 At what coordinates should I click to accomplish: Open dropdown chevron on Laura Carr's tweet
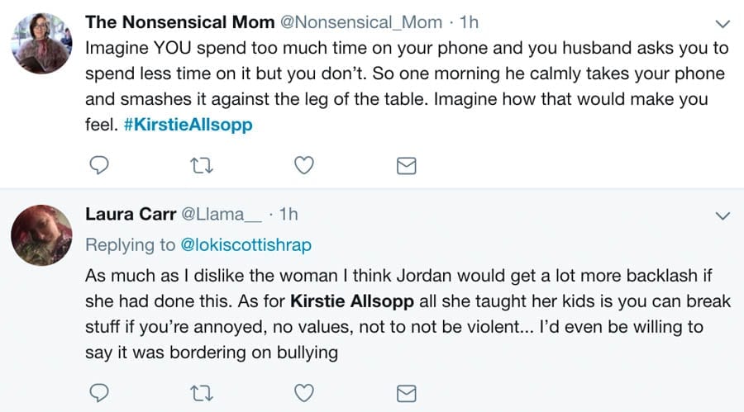(x=722, y=216)
